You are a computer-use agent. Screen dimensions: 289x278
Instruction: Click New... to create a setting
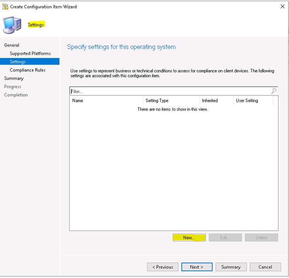[x=189, y=237]
